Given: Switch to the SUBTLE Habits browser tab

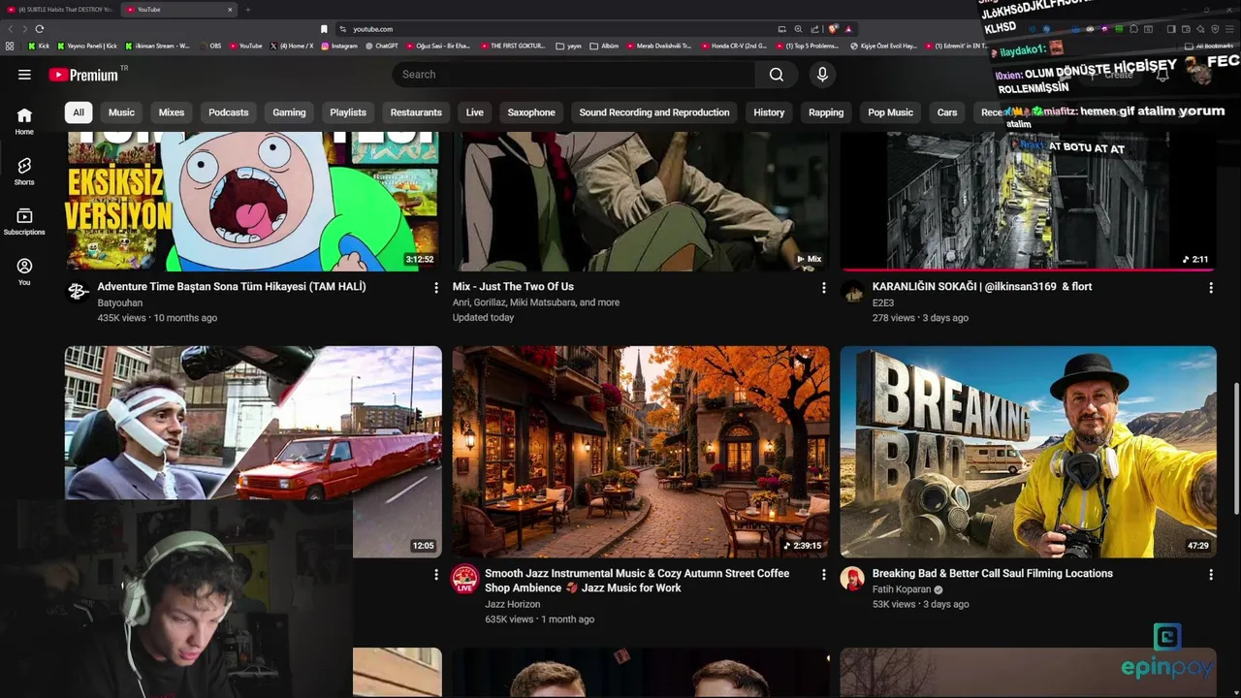Looking at the screenshot, I should (60, 10).
